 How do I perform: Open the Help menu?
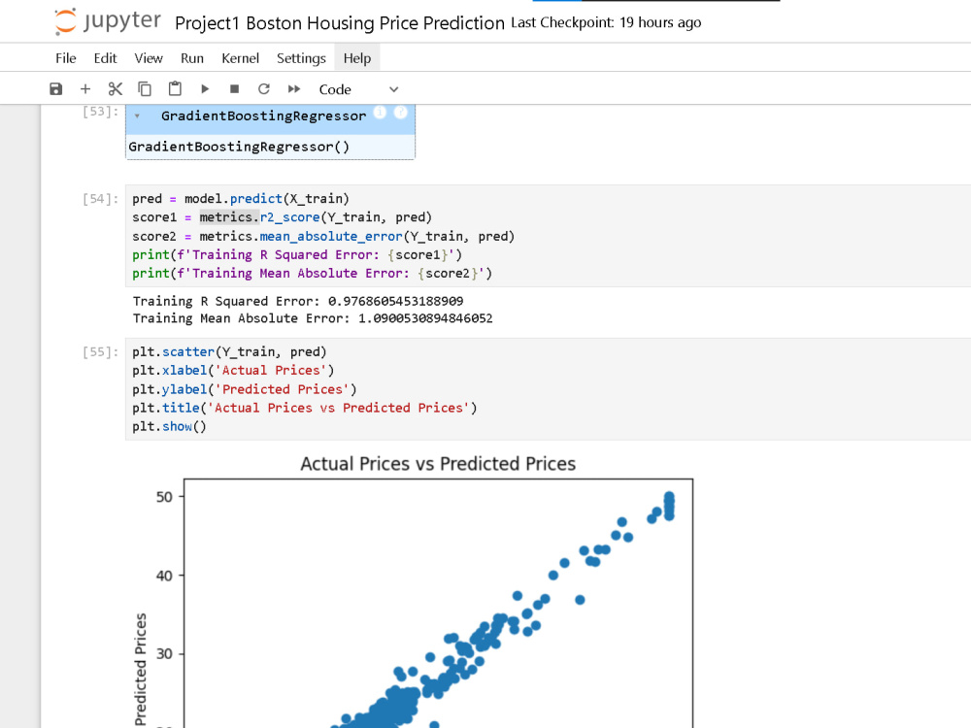click(x=357, y=58)
